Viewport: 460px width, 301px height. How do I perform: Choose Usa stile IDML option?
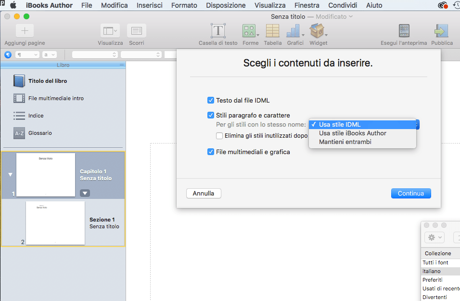363,125
